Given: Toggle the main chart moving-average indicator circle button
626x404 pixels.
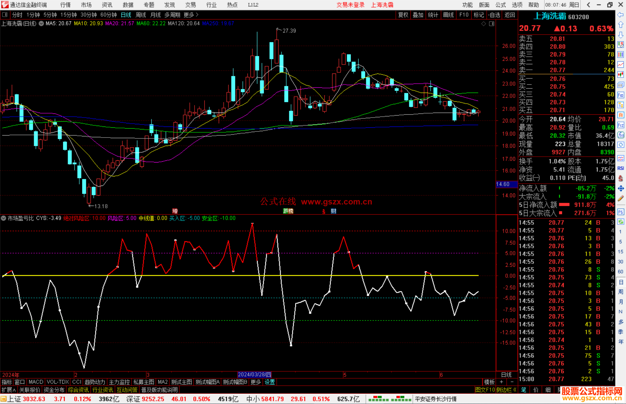Looking at the screenshot, I should point(41,23).
